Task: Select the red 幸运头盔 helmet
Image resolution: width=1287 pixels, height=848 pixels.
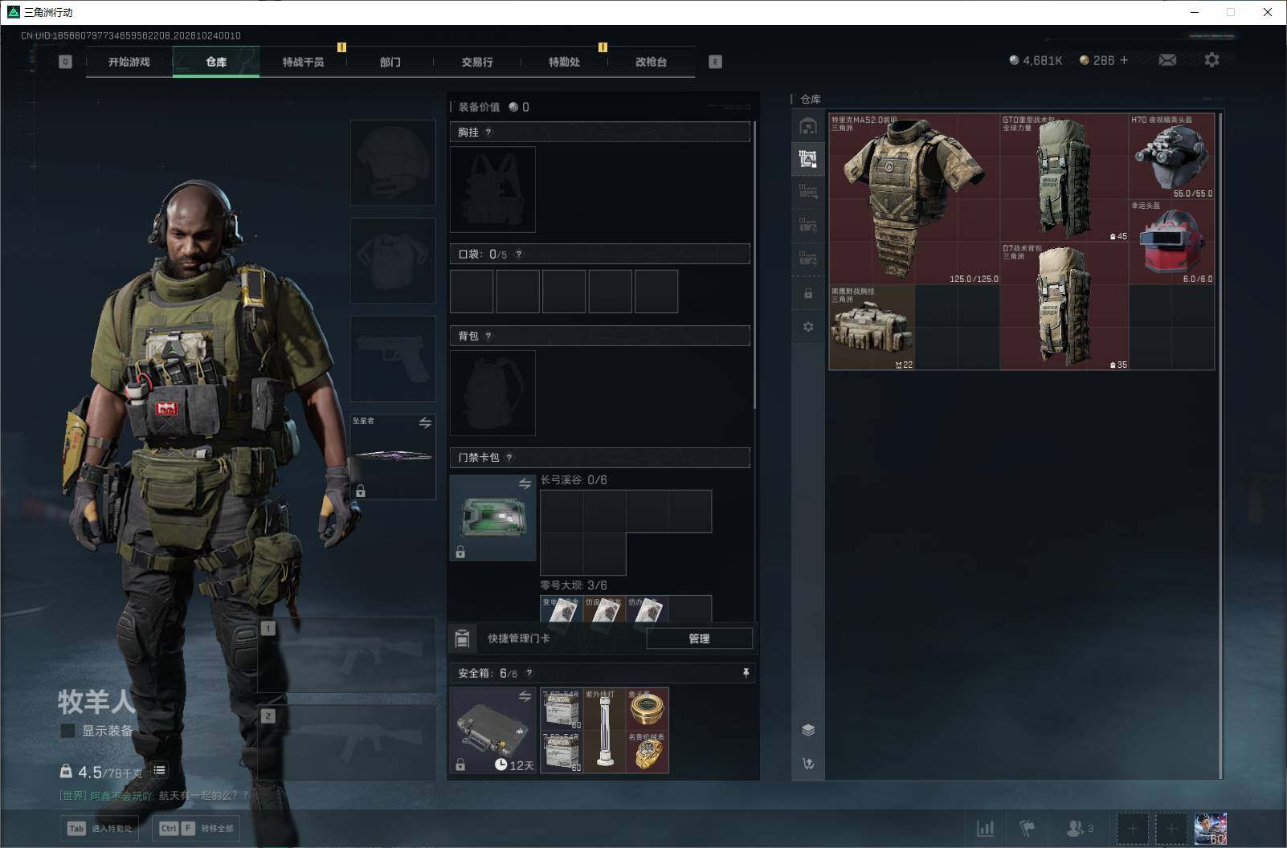Action: pyautogui.click(x=1171, y=242)
